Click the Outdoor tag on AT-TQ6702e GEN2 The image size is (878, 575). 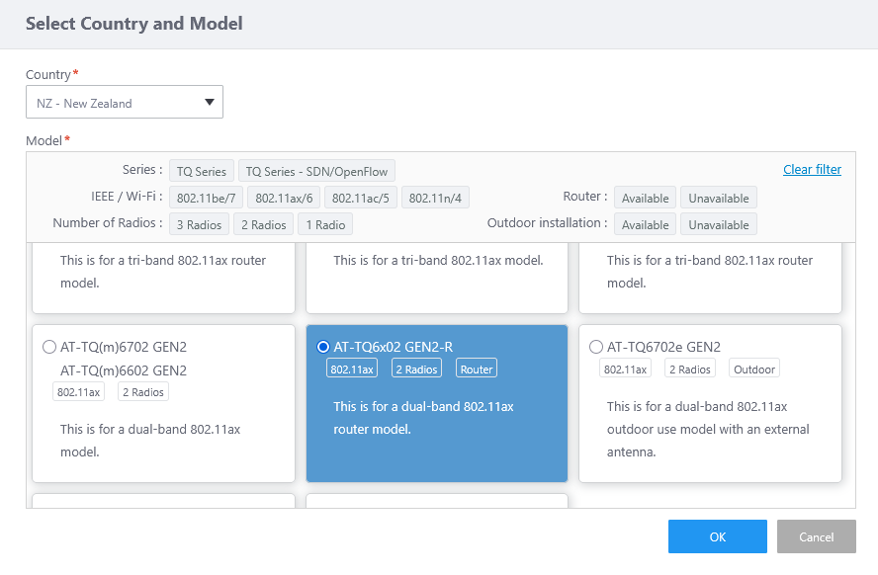coord(754,370)
